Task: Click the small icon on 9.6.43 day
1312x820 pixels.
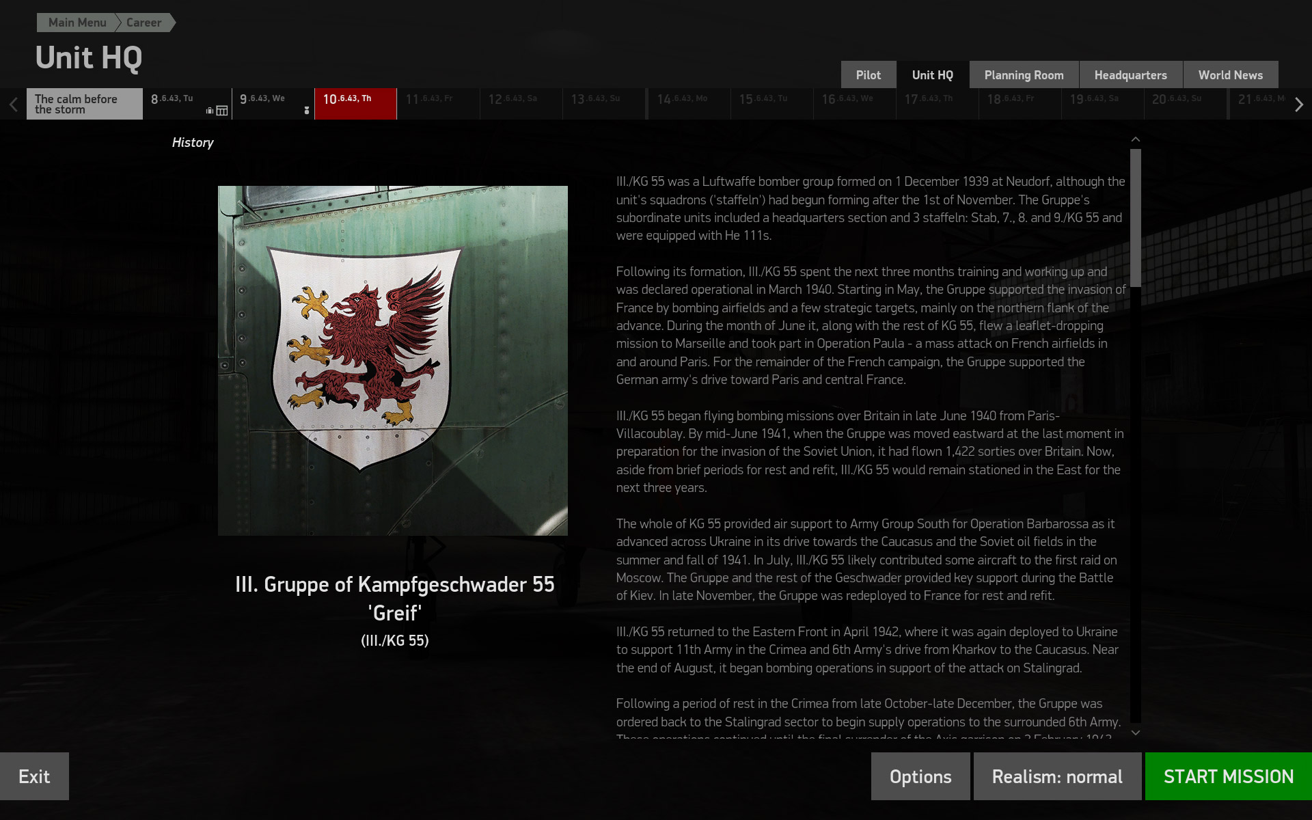Action: 307,110
